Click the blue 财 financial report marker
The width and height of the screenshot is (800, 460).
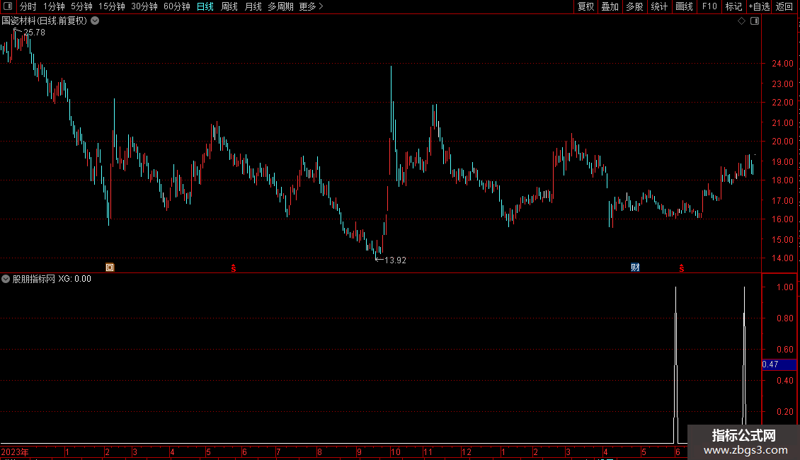point(635,268)
